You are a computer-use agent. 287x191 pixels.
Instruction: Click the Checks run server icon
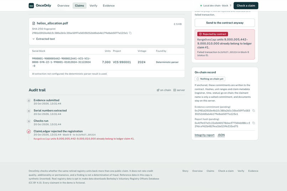(29, 121)
